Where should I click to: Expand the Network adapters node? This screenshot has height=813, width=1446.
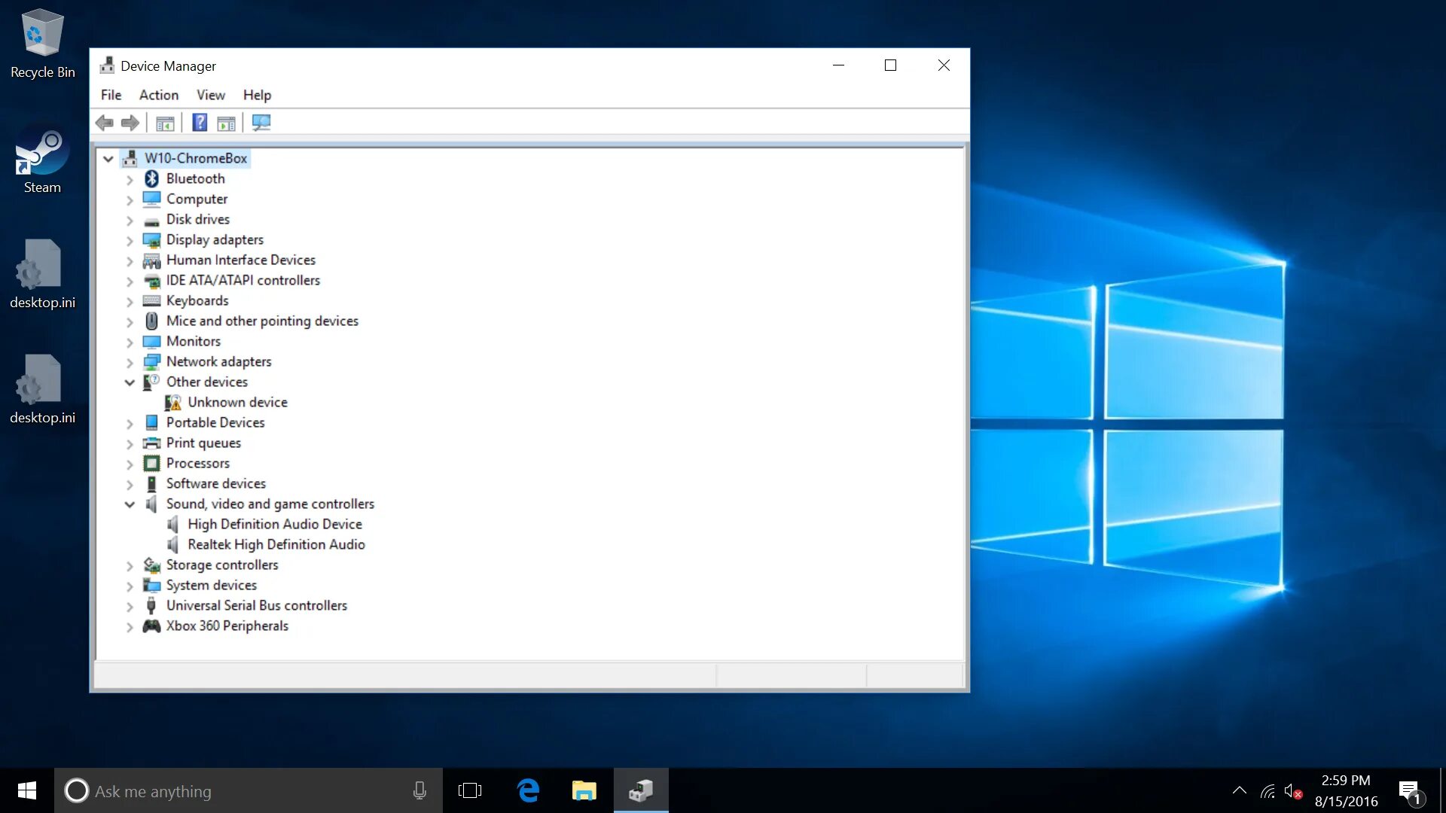click(130, 362)
